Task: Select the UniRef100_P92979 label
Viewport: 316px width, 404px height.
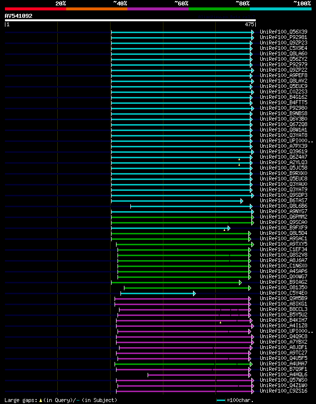Action: [283, 64]
